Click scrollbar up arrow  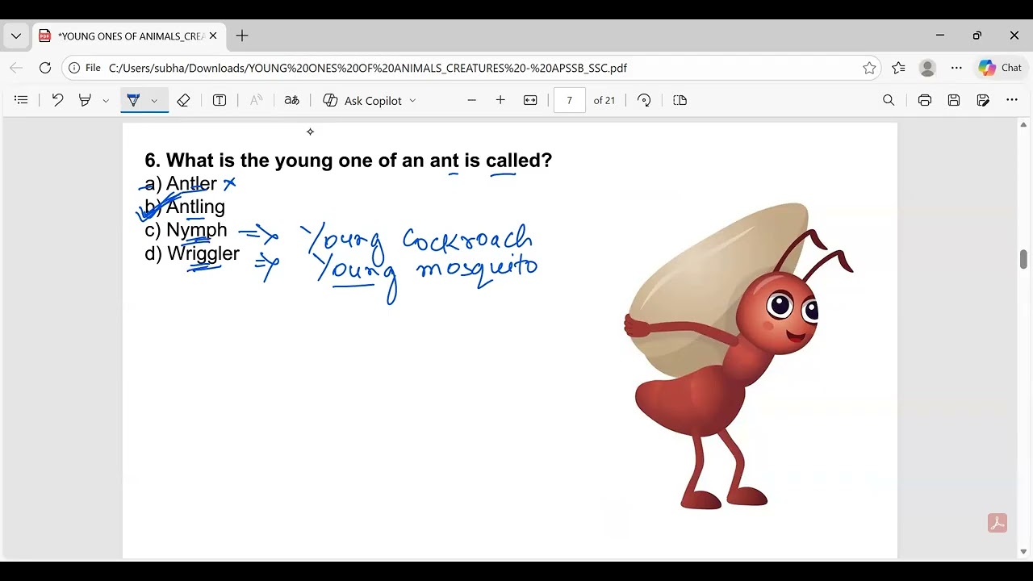[x=1023, y=125]
